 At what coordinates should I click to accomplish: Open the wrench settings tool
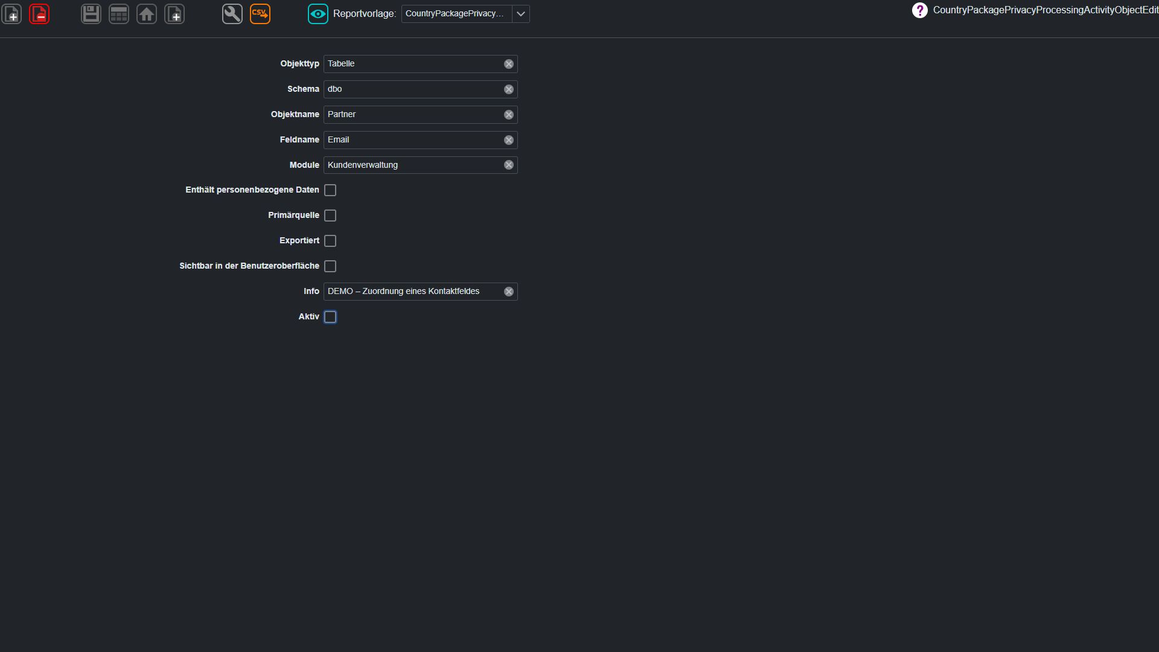[x=232, y=14]
